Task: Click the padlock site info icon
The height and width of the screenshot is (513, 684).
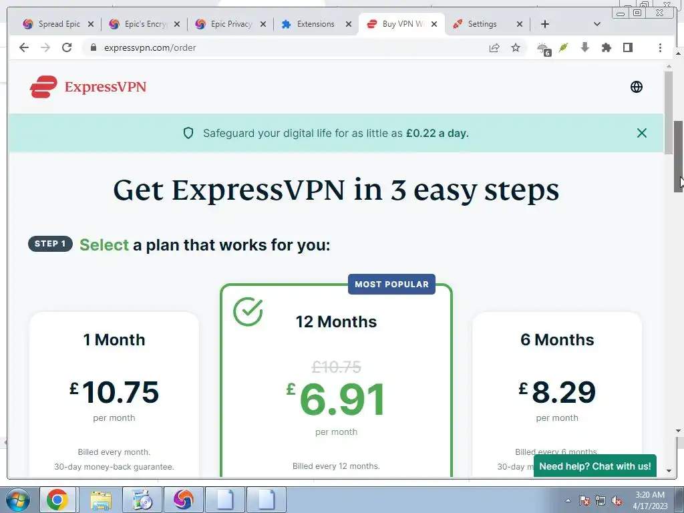Action: click(x=93, y=47)
